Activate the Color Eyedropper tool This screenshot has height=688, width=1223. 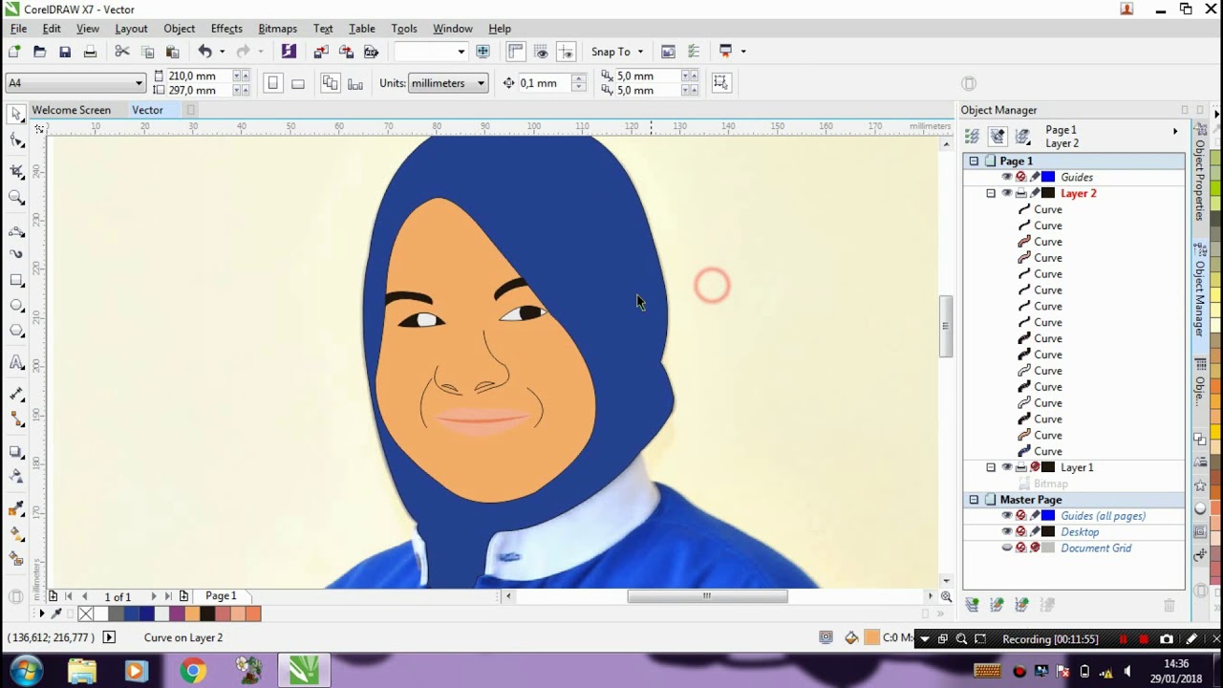click(x=16, y=508)
